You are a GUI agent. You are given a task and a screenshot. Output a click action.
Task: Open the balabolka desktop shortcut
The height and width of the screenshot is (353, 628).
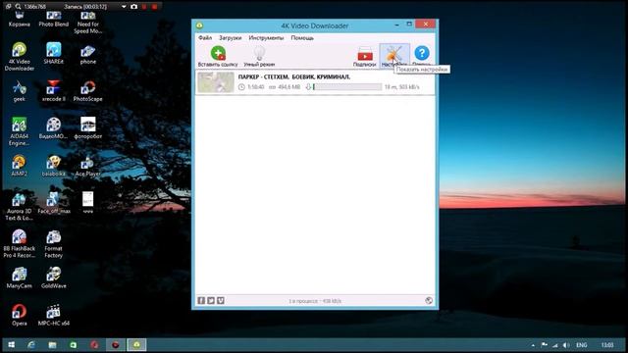(x=53, y=166)
